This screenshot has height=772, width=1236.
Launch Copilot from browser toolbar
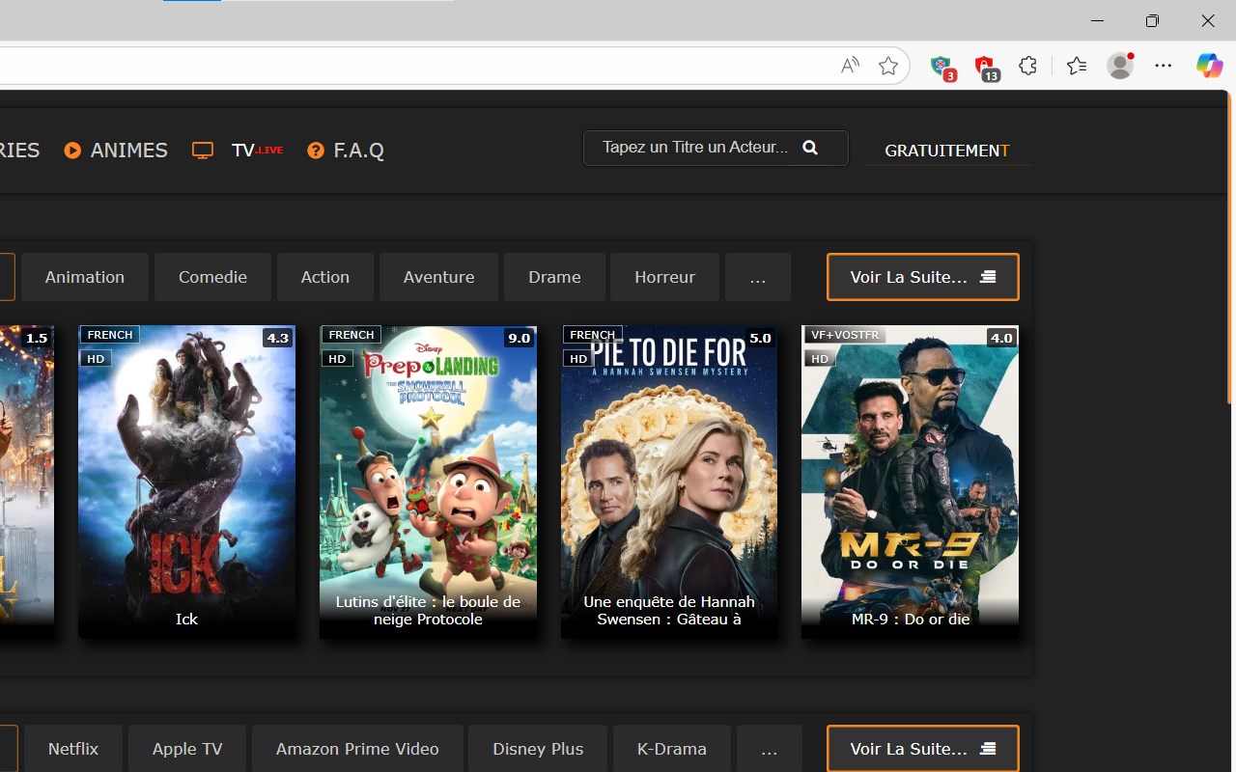1209,66
